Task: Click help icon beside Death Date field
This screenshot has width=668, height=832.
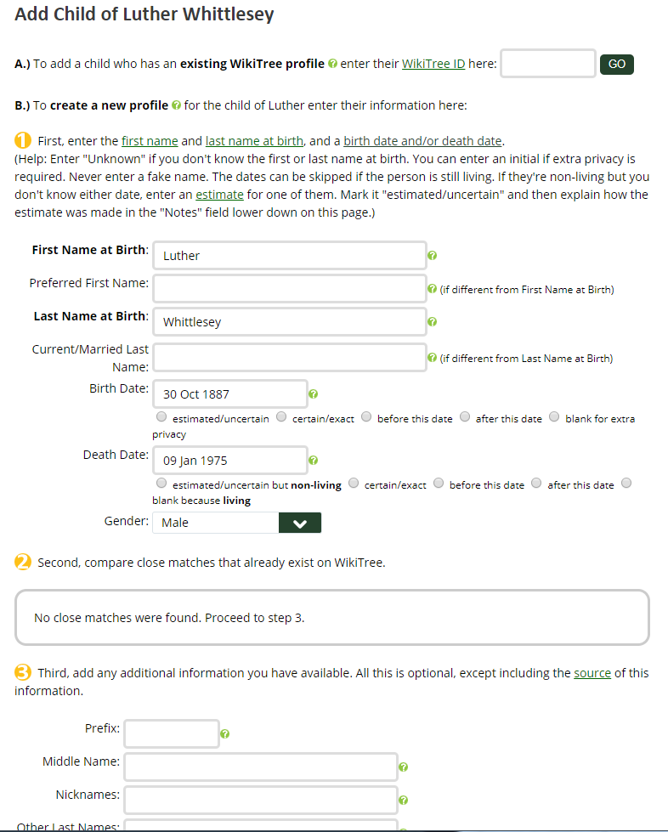Action: pos(313,461)
